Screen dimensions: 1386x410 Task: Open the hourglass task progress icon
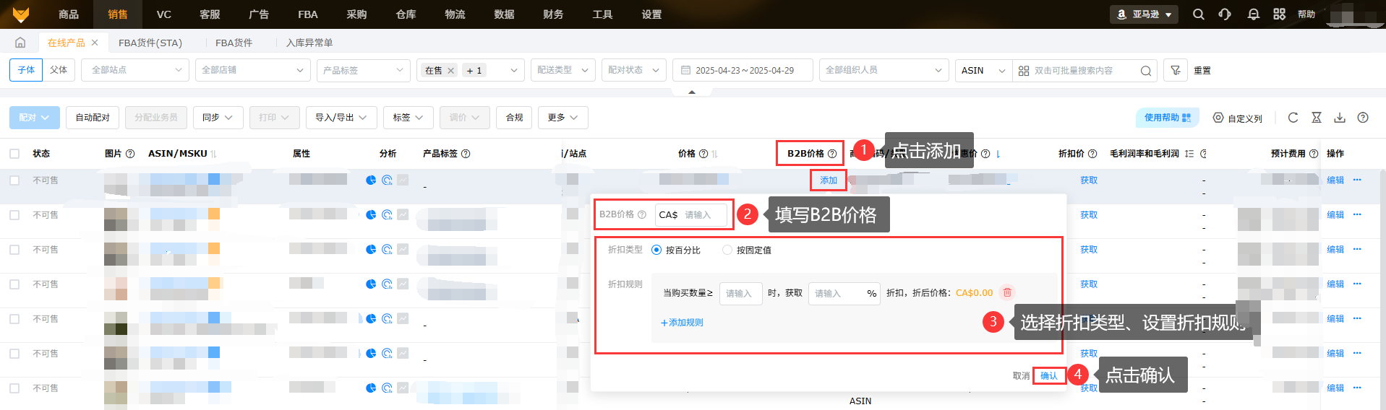(1317, 118)
